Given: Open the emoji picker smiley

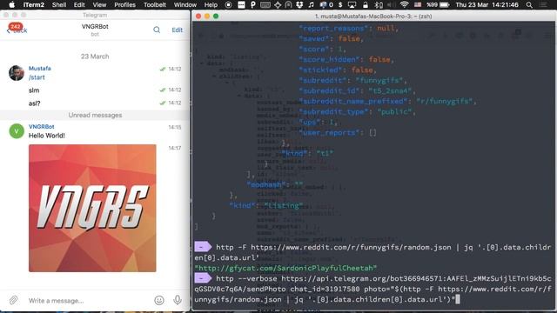Looking at the screenshot, I should 159,300.
